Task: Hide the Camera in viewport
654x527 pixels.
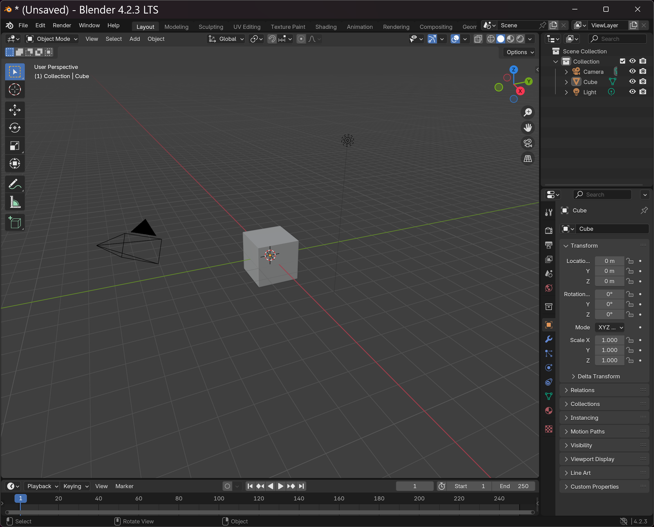Action: 632,71
